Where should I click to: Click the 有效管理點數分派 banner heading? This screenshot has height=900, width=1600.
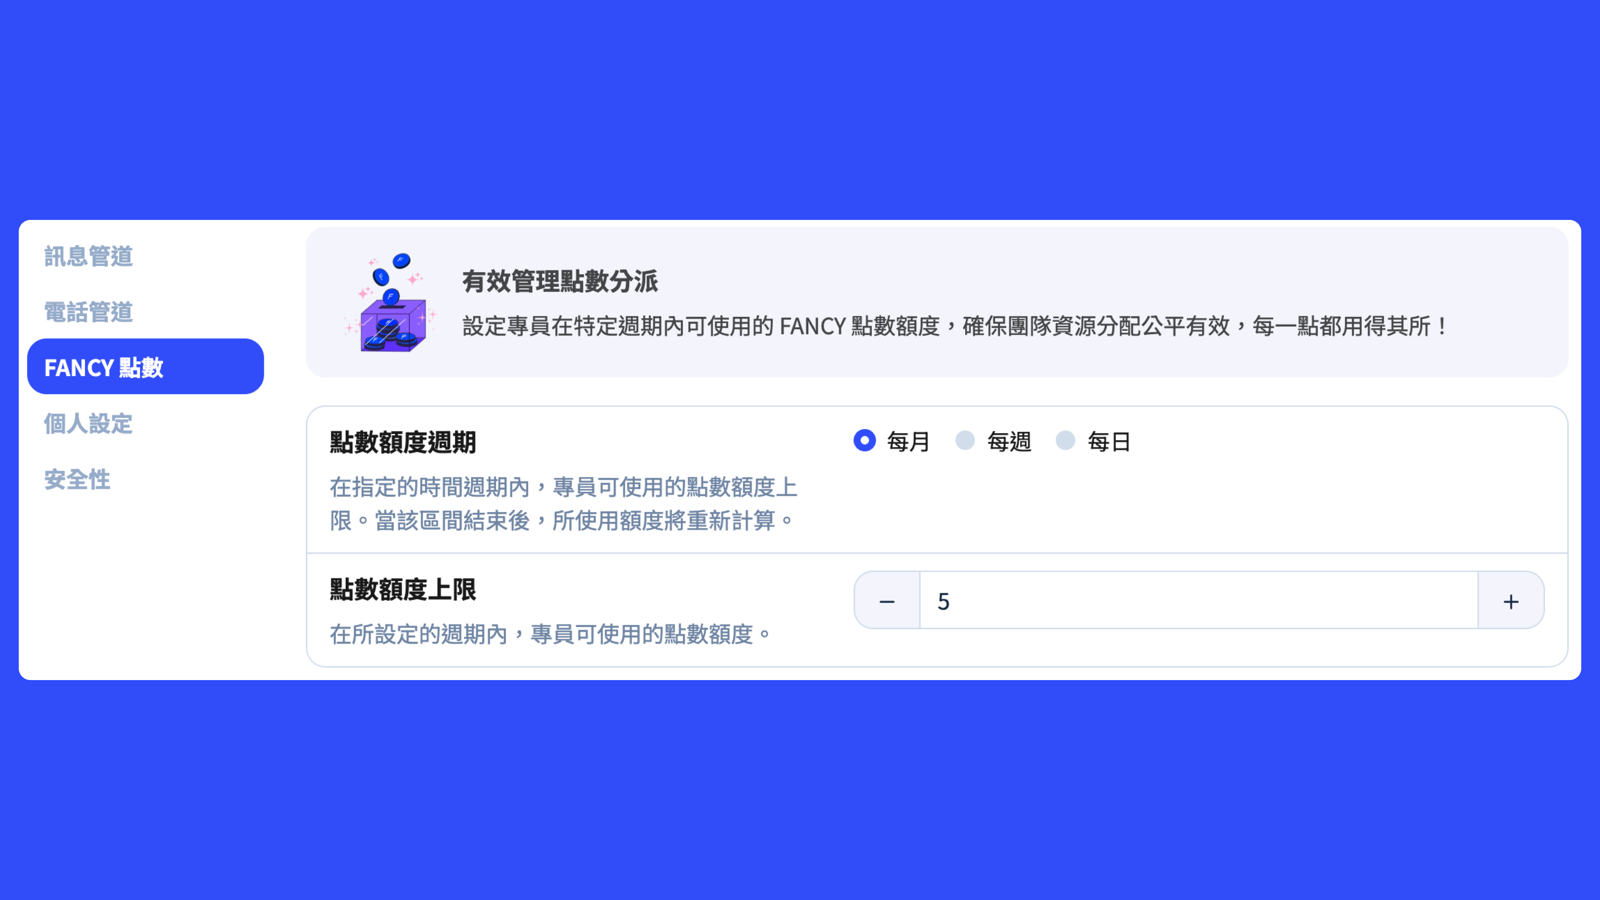pyautogui.click(x=560, y=281)
